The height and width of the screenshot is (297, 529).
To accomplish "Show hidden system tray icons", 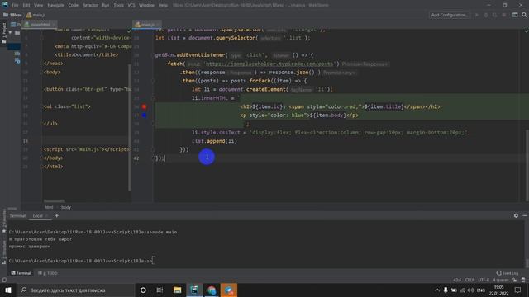I will 437,290.
